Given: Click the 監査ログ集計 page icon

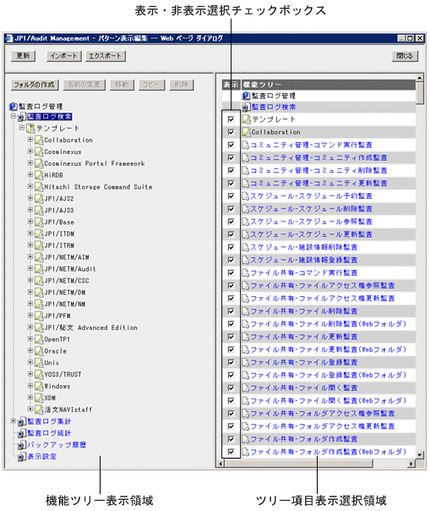Looking at the screenshot, I should (x=22, y=421).
